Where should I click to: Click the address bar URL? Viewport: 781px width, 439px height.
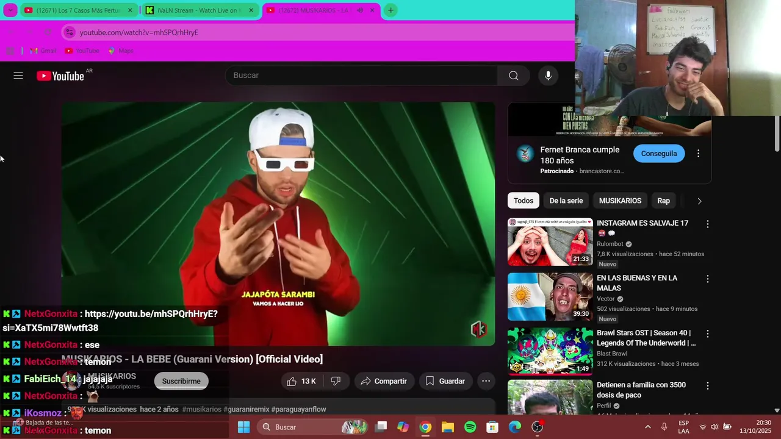tap(139, 32)
